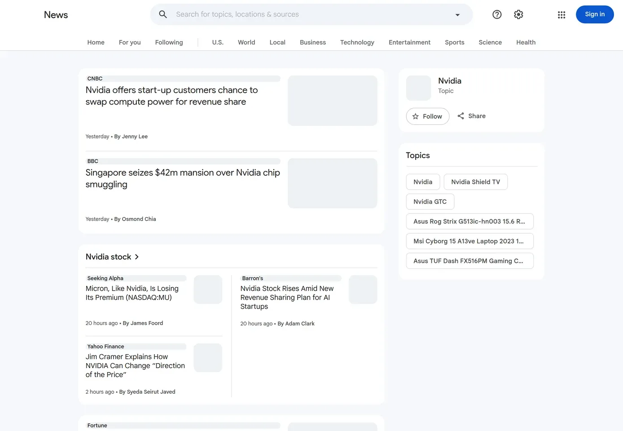Click the Share button text
Viewport: 623px width, 431px height.
point(477,116)
